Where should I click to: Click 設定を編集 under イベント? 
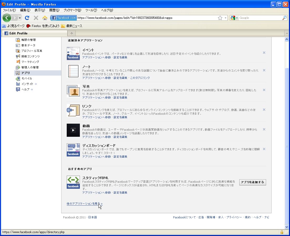point(120,57)
